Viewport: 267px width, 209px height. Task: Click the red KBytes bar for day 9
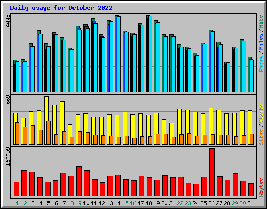(x=79, y=181)
